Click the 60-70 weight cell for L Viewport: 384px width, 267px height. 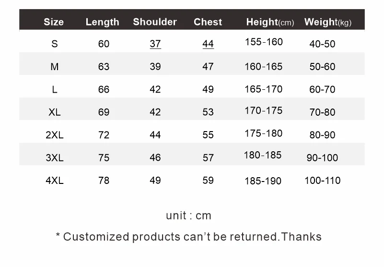(322, 89)
